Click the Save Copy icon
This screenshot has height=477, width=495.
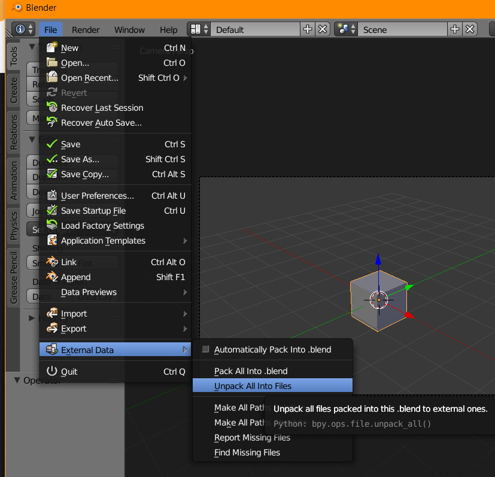51,174
